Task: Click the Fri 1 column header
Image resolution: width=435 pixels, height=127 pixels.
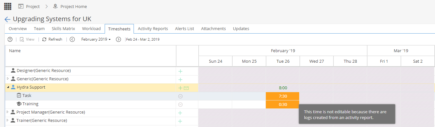Action: pyautogui.click(x=384, y=61)
